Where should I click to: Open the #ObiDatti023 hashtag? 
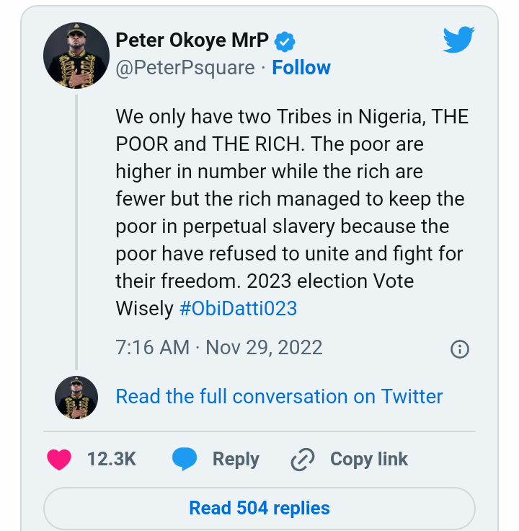click(238, 309)
